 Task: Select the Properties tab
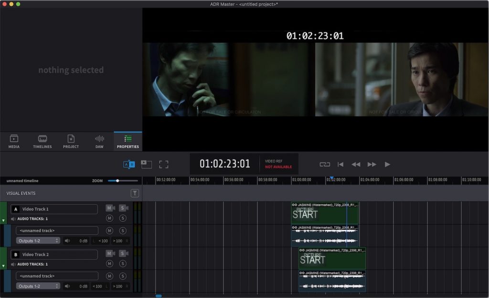[128, 141]
